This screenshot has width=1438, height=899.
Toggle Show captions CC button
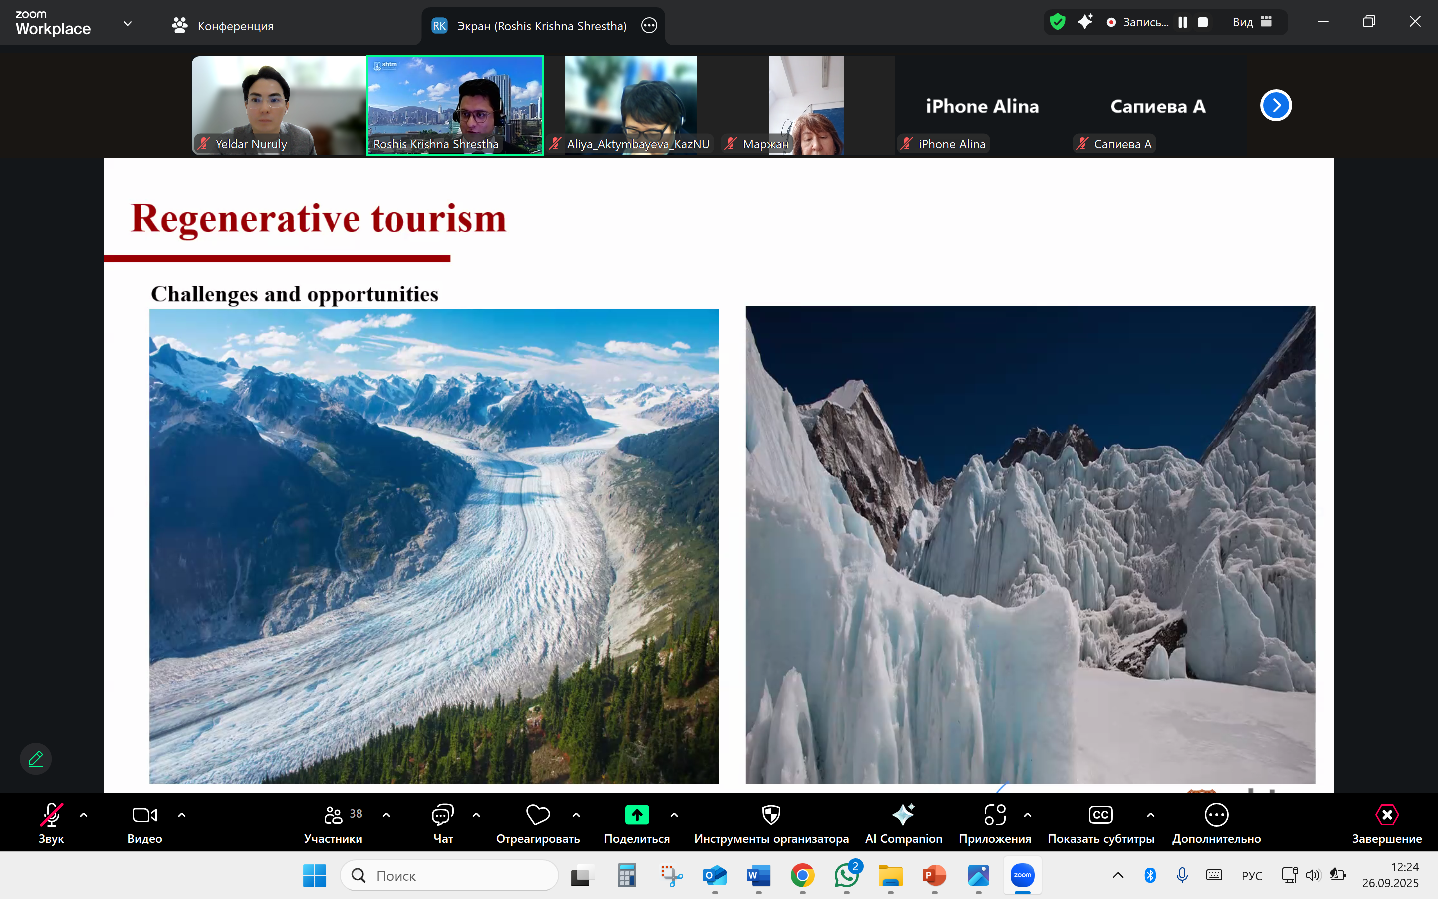[x=1100, y=823]
